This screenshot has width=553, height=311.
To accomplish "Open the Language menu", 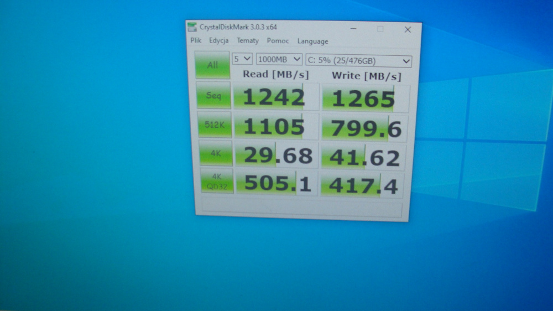I will [312, 42].
